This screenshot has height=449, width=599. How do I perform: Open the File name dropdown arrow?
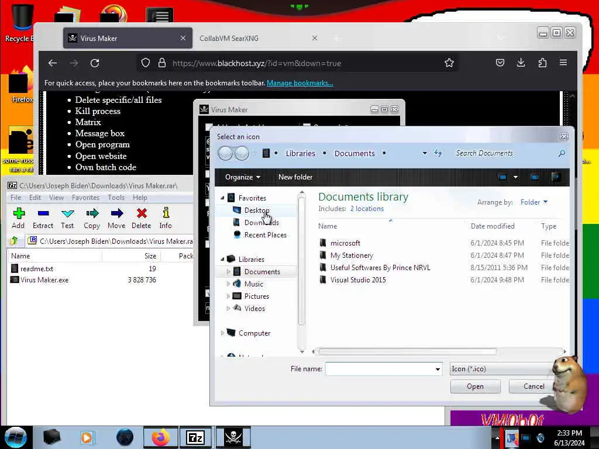(x=438, y=369)
